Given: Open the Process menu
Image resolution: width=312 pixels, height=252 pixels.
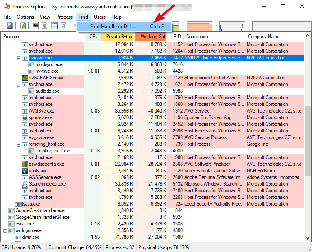Looking at the screenshot, I should [x=64, y=17].
